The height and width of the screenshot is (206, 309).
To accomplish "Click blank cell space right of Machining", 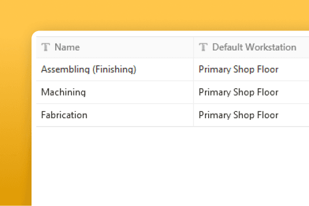I will point(139,92).
